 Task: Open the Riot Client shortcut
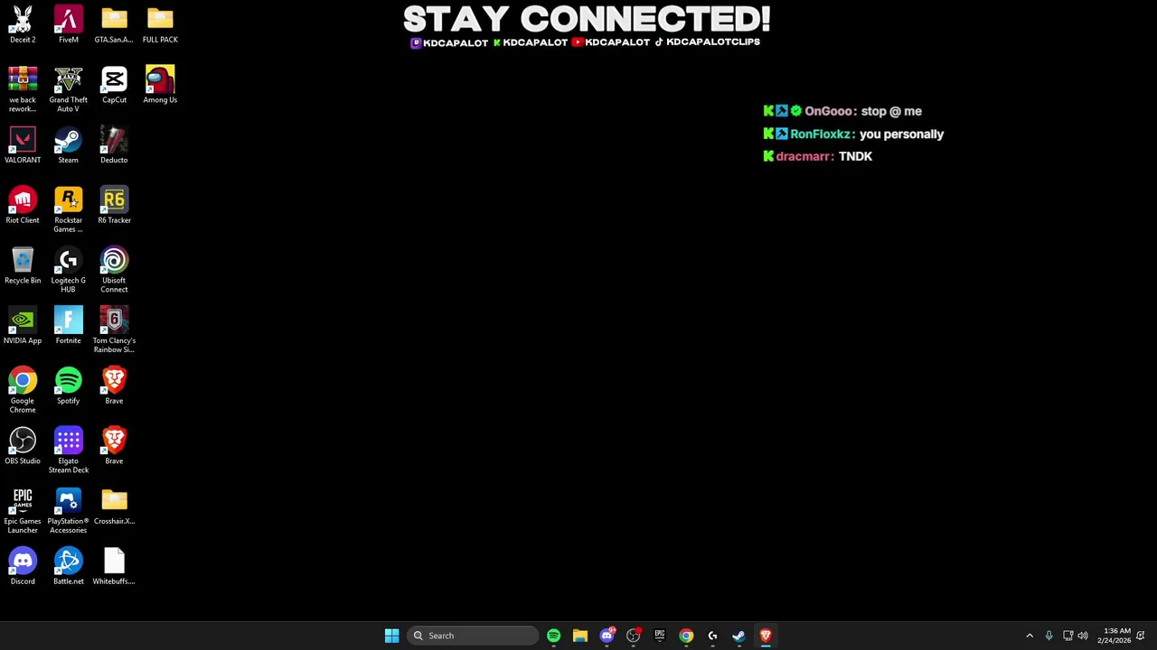[x=23, y=205]
